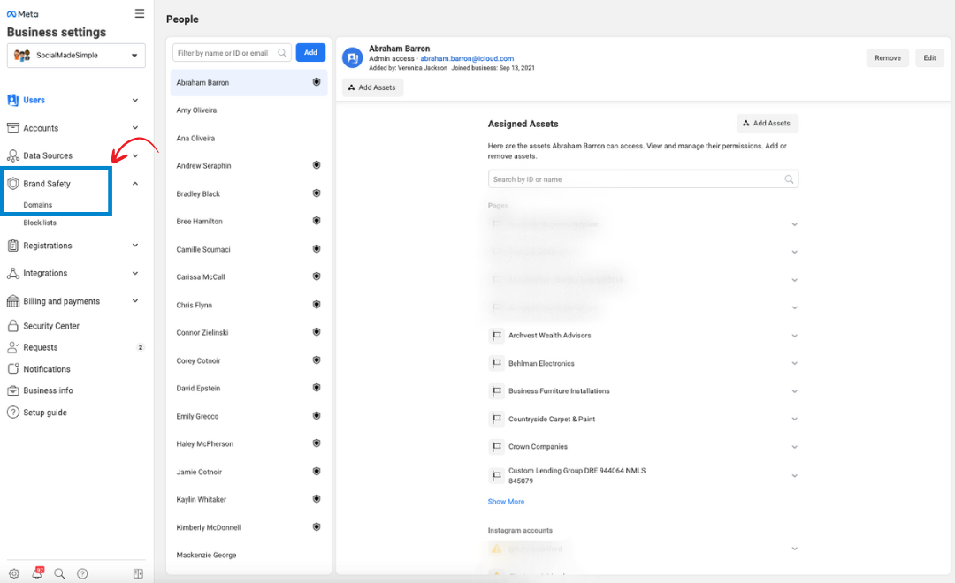
Task: Click the Requests person icon
Action: (12, 347)
